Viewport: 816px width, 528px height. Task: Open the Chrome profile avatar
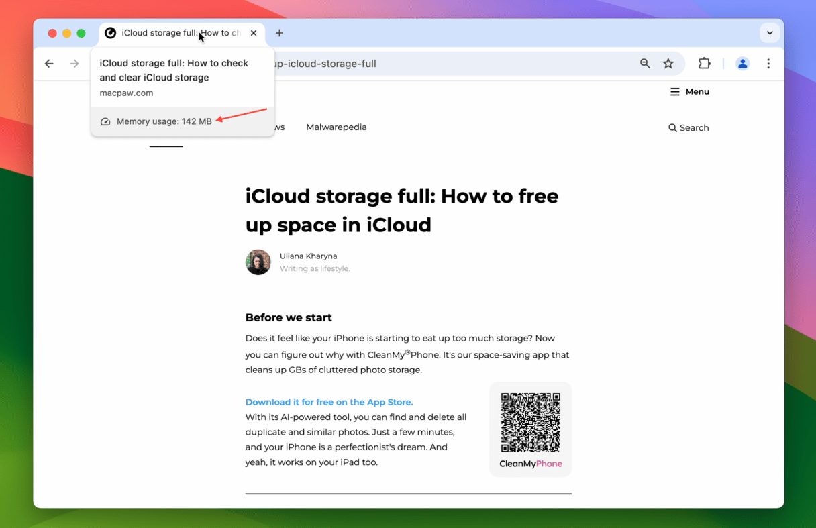point(742,64)
